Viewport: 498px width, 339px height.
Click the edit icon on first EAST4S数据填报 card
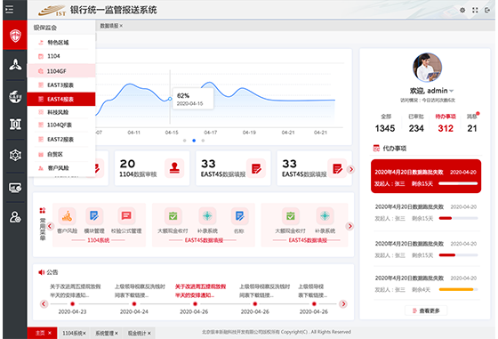256,168
